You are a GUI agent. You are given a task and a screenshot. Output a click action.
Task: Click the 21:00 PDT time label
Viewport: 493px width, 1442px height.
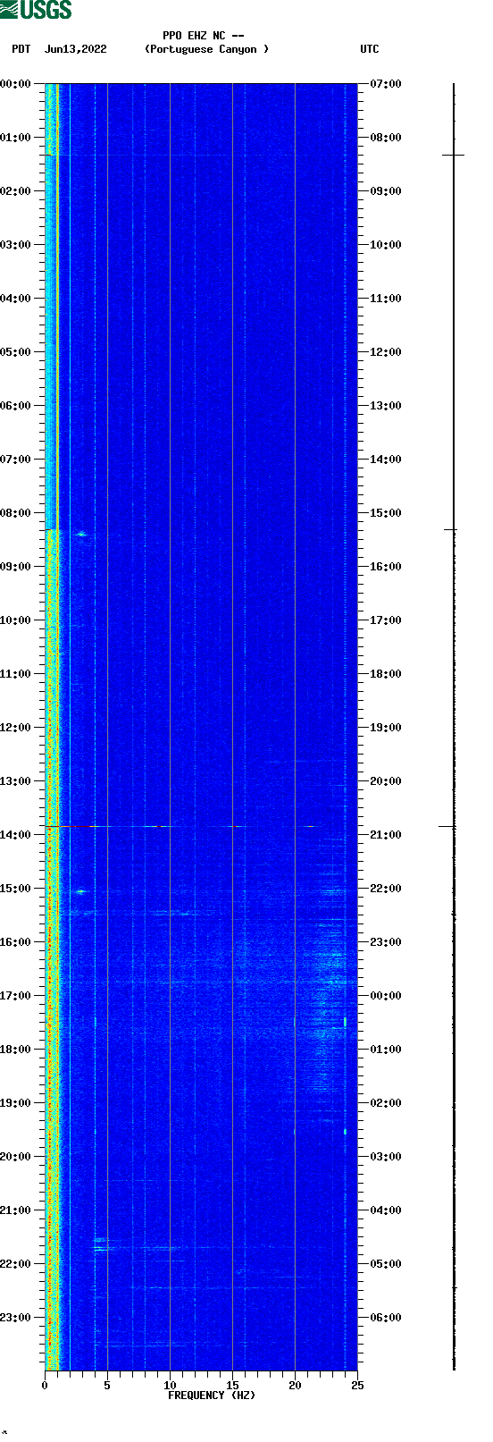pos(15,1210)
